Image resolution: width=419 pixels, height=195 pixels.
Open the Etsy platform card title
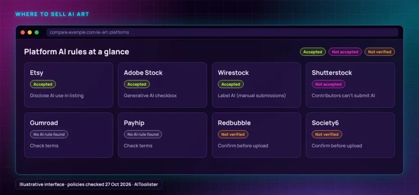click(36, 73)
